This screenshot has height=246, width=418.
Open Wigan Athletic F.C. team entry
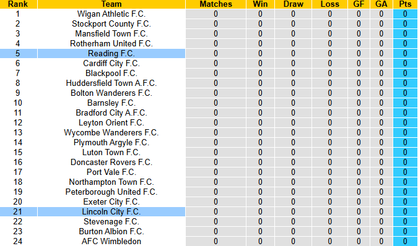point(111,14)
